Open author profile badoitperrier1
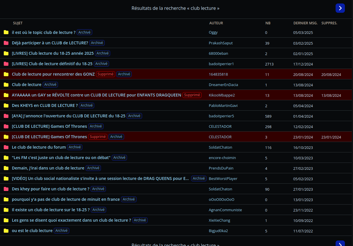353x246 pixels. click(x=221, y=64)
